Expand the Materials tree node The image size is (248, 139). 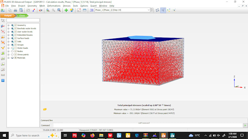(8, 58)
